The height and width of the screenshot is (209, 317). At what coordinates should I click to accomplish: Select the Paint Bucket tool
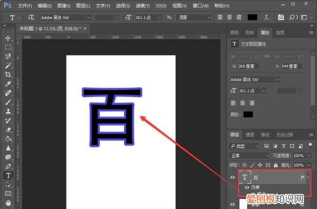pyautogui.click(x=8, y=139)
